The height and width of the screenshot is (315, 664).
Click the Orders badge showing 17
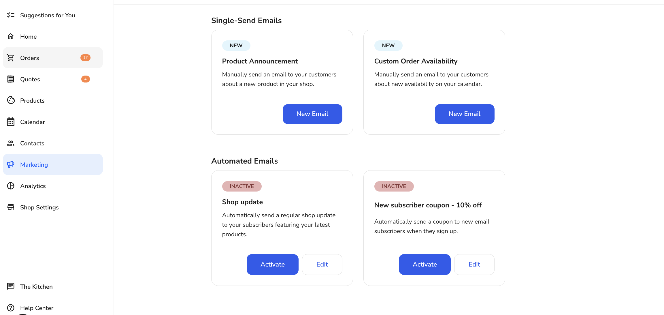85,58
